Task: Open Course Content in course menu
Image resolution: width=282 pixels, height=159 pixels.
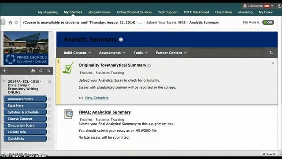Action: pyautogui.click(x=25, y=119)
